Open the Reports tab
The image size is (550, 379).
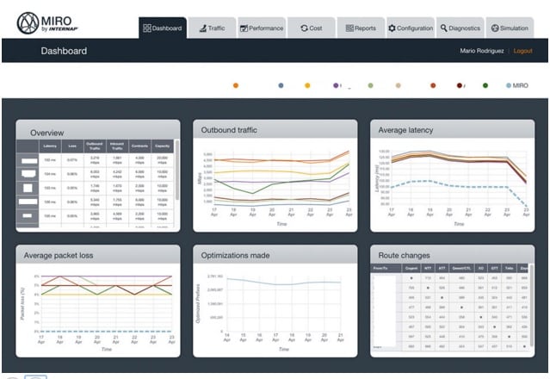point(361,28)
